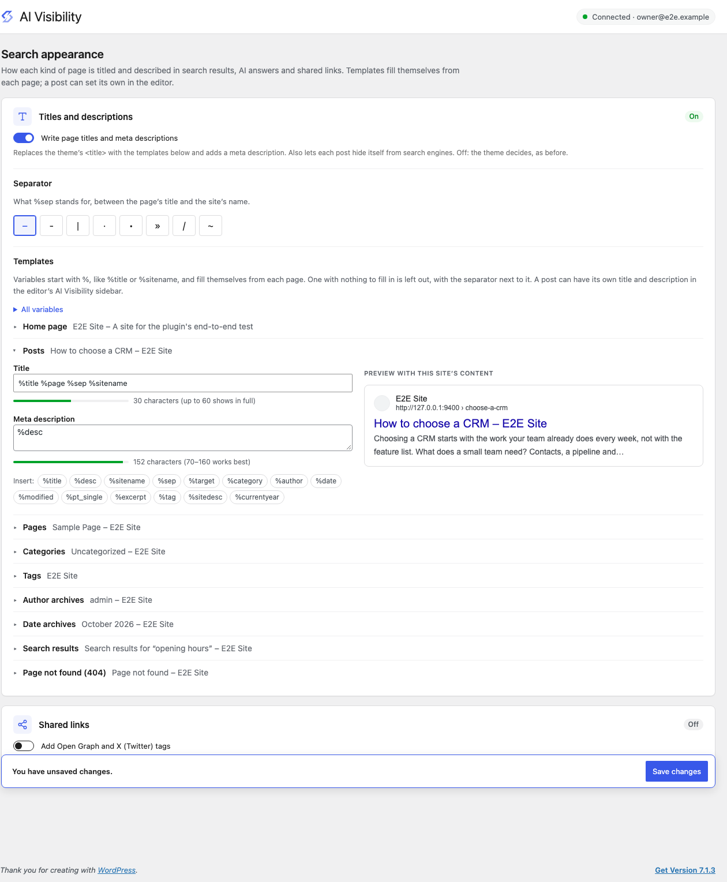Insert the %target variable chip
This screenshot has height=882, width=727.
click(202, 481)
